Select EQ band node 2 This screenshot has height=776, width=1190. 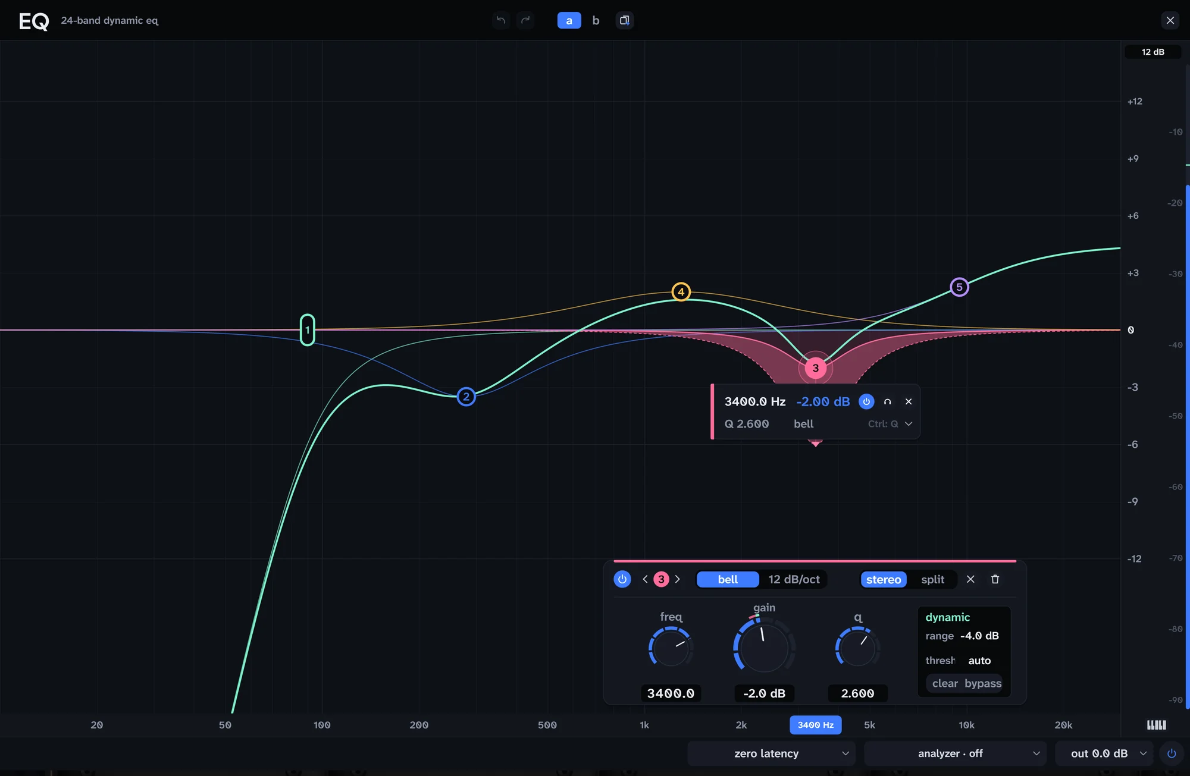pyautogui.click(x=466, y=397)
